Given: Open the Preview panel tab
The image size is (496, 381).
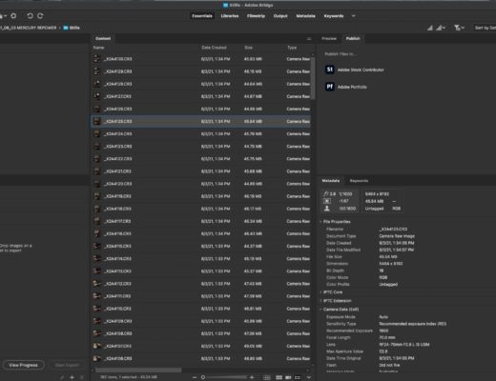Looking at the screenshot, I should pyautogui.click(x=329, y=39).
